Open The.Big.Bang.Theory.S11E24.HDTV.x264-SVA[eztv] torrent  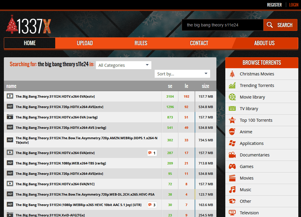55,96
